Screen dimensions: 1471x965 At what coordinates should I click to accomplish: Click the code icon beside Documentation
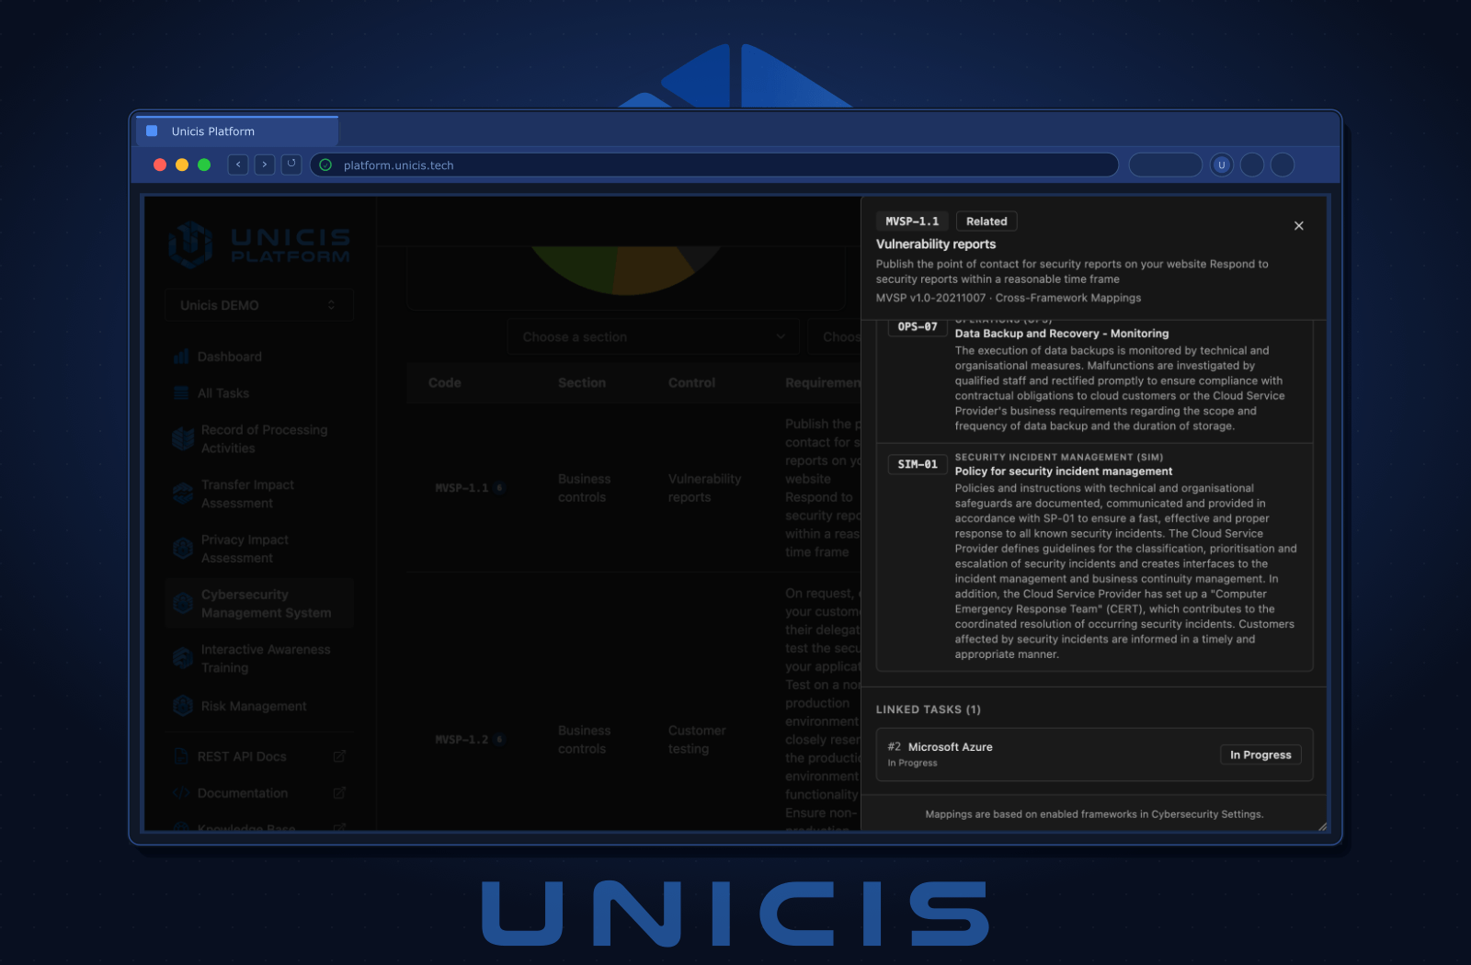click(x=181, y=793)
